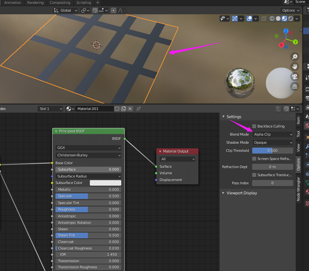
Task: Collapse the Principled BSDF node
Action: pos(56,131)
